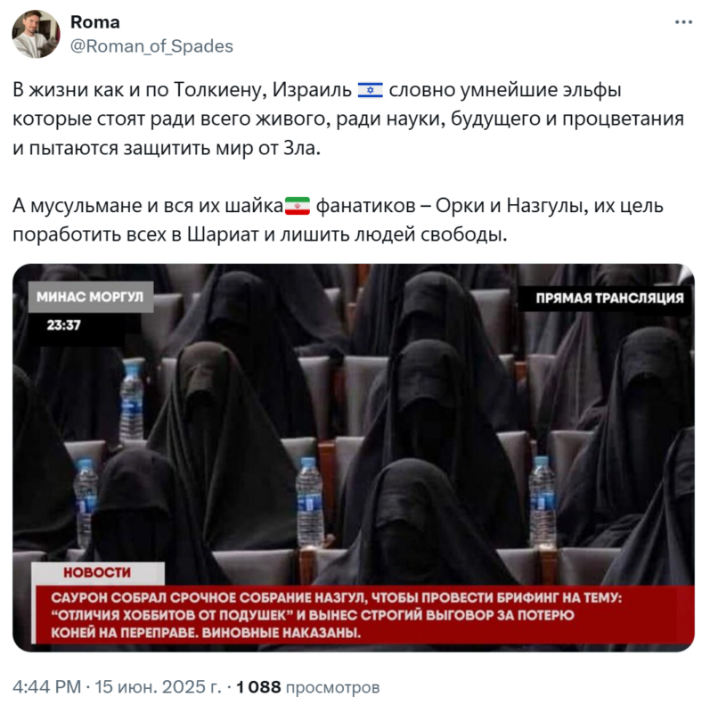
Task: Click Roma's profile avatar photo
Action: pos(36,34)
